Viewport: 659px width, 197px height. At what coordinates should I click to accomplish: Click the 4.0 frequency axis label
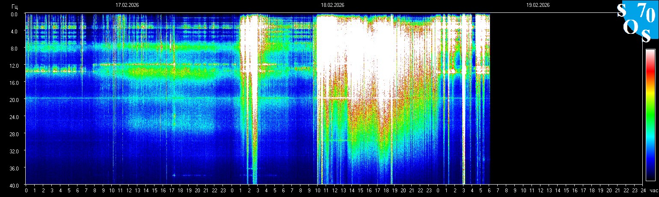click(x=15, y=31)
